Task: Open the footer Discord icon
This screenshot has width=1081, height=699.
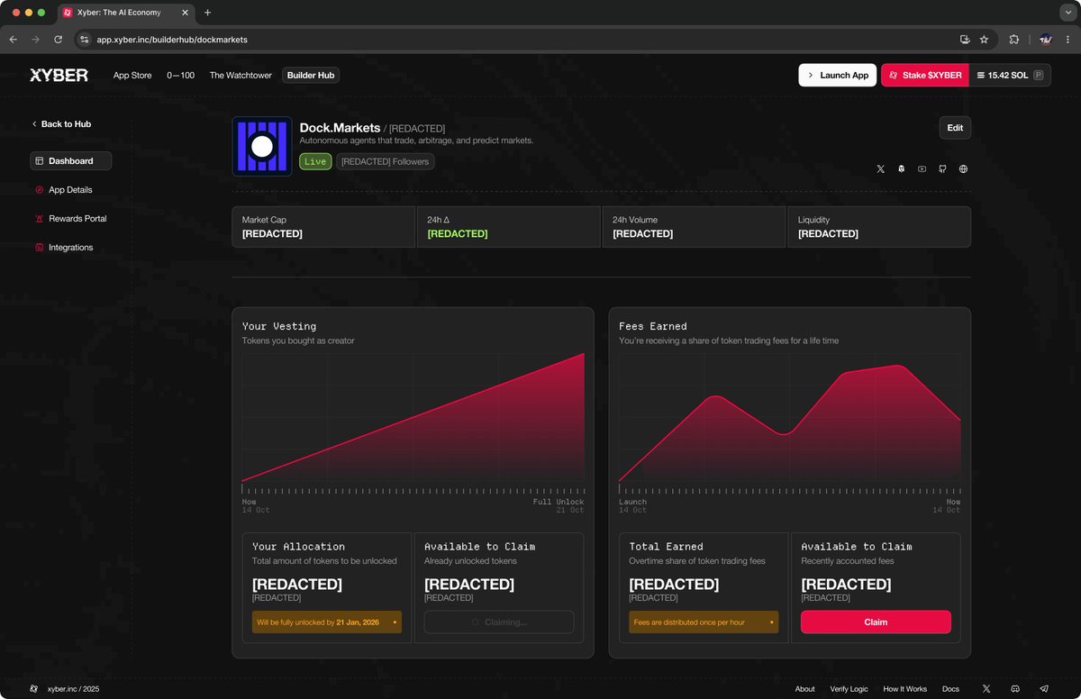Action: 1015,689
